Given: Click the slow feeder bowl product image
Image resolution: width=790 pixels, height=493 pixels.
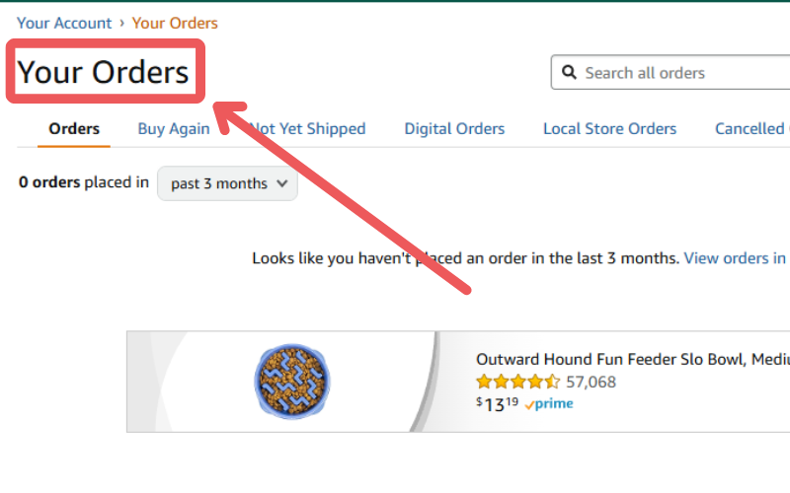Looking at the screenshot, I should point(291,382).
